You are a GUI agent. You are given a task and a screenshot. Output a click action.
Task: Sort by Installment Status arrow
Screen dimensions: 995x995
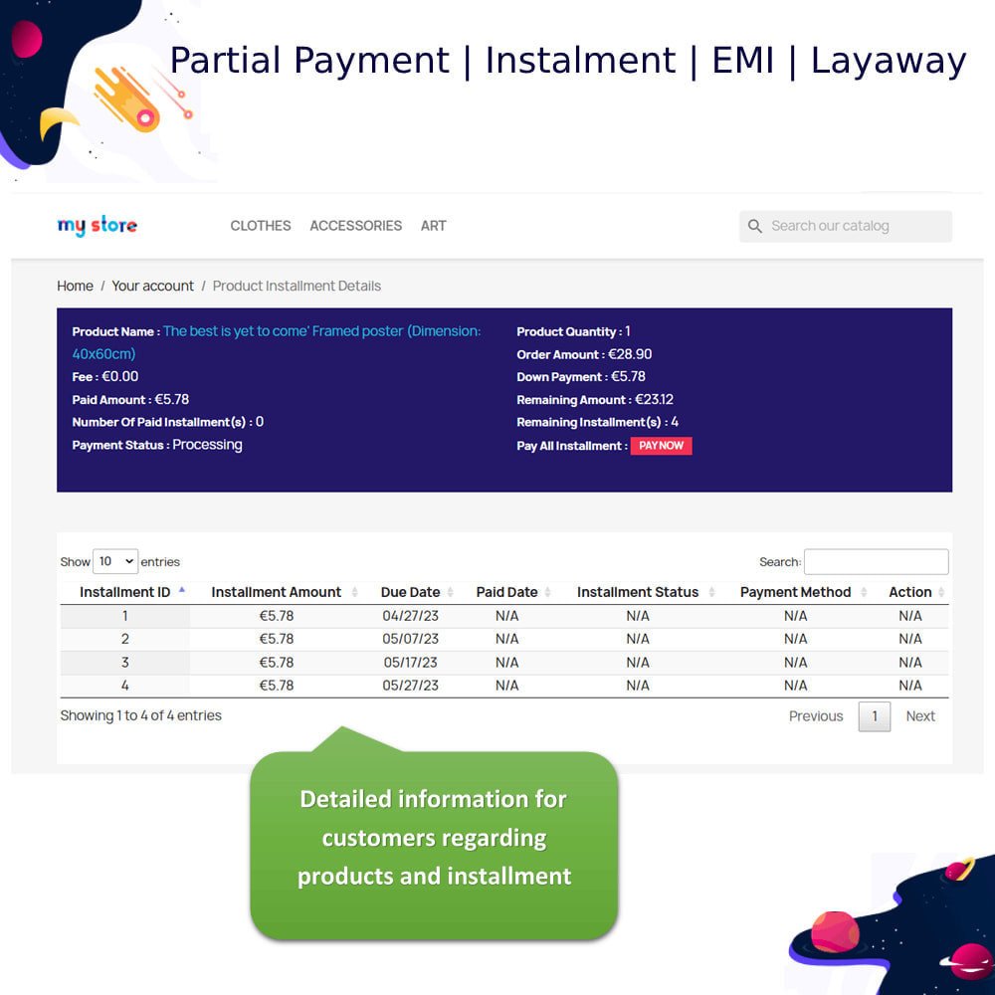coord(711,592)
